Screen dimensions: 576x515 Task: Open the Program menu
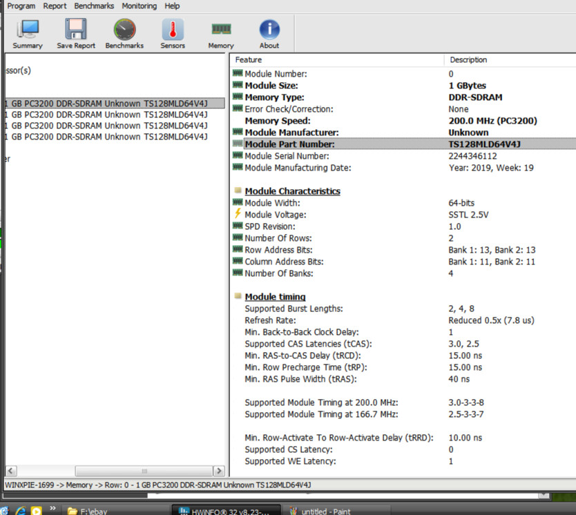[21, 6]
